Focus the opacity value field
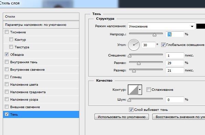This screenshot has width=205, height=135. (x=175, y=34)
